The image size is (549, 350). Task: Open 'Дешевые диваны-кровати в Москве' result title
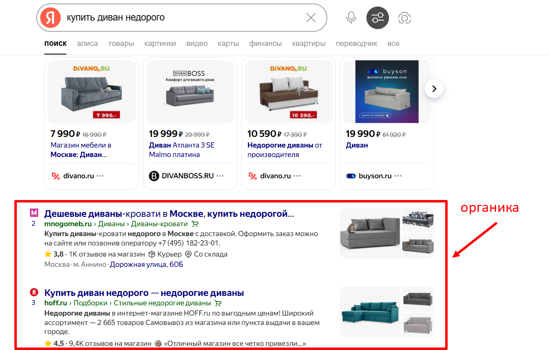(x=169, y=214)
